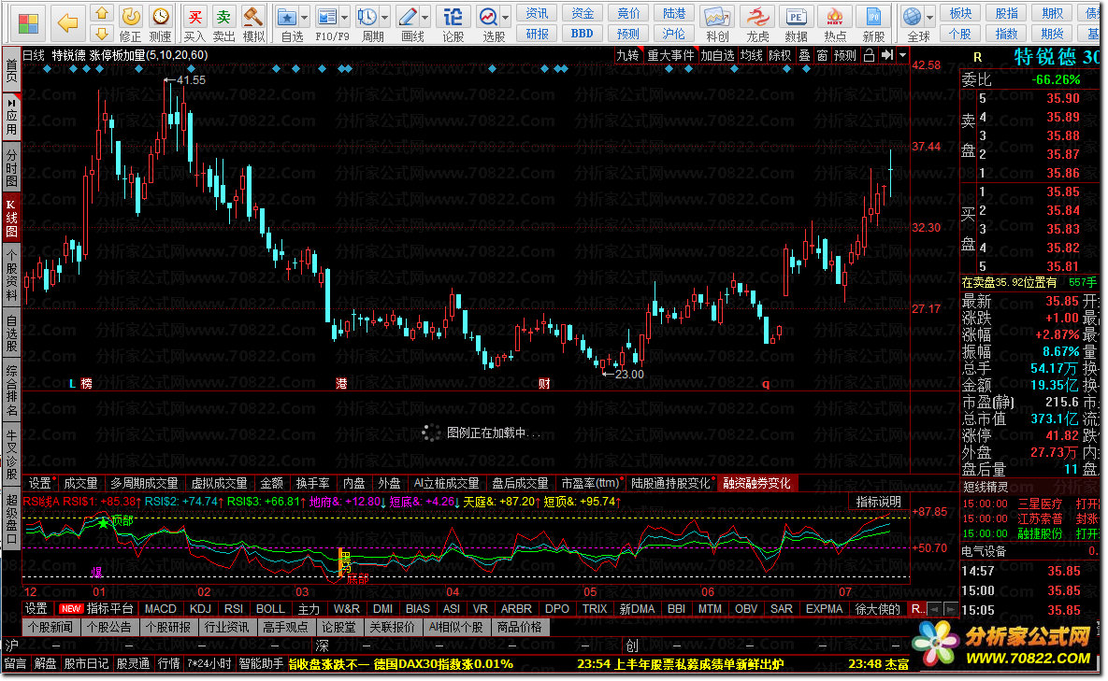Toggle 九转 indicator on the chart
The width and height of the screenshot is (1108, 681).
pyautogui.click(x=627, y=55)
